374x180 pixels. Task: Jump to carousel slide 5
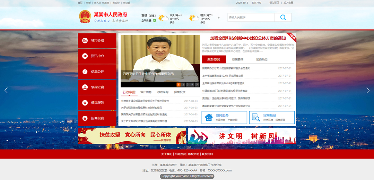(x=197, y=84)
